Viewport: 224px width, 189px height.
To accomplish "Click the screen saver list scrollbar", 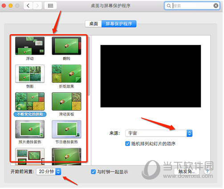I will pyautogui.click(x=89, y=66).
